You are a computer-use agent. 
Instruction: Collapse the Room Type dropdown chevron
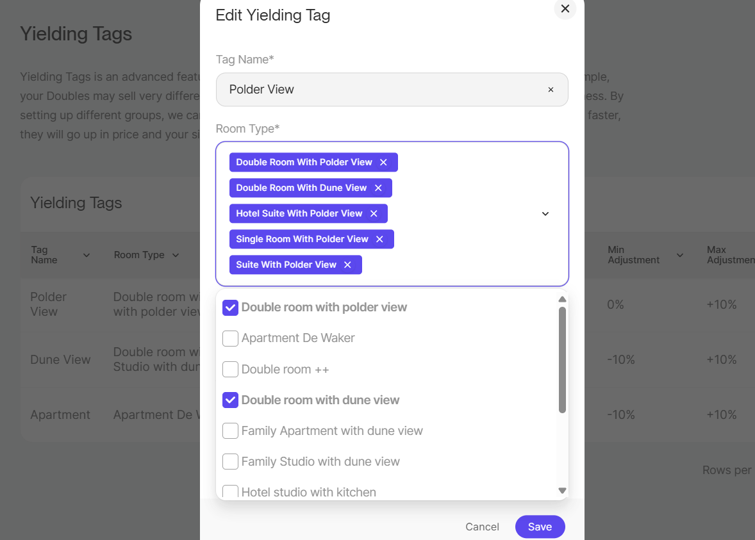tap(545, 214)
